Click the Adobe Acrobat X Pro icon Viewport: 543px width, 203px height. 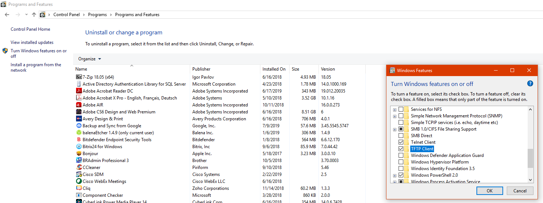(x=79, y=98)
